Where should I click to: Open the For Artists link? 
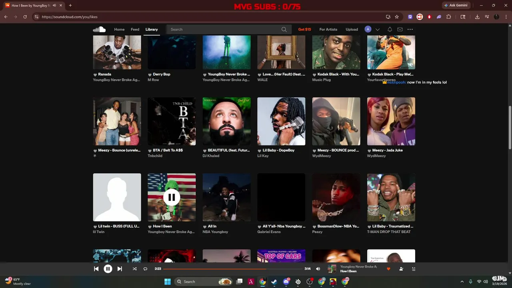(328, 29)
